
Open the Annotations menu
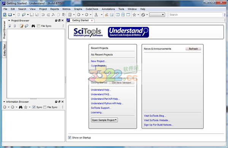point(108,9)
